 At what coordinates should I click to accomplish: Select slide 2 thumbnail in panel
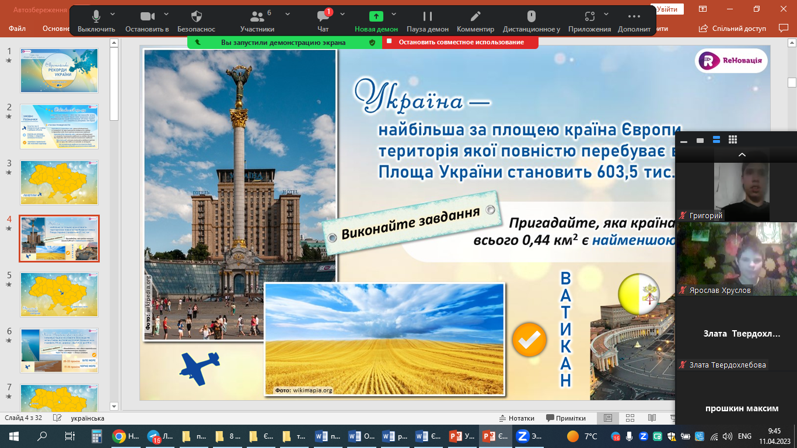click(x=59, y=127)
